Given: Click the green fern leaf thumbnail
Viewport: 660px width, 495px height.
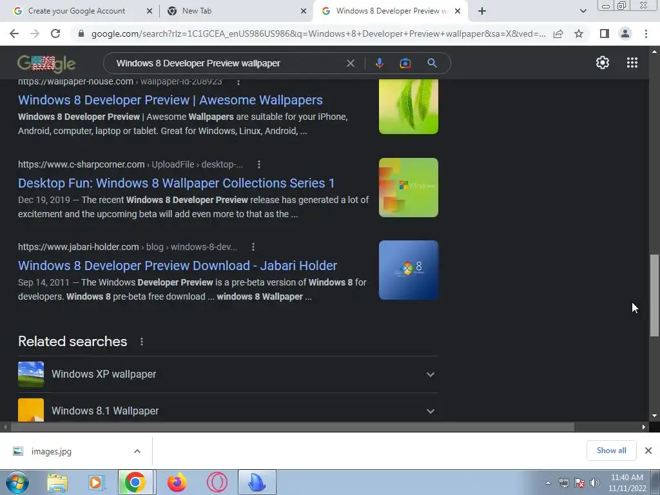Looking at the screenshot, I should [408, 106].
